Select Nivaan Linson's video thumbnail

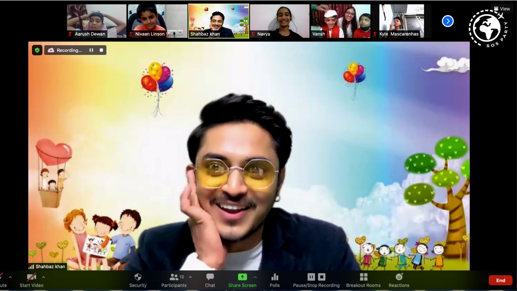pos(158,21)
